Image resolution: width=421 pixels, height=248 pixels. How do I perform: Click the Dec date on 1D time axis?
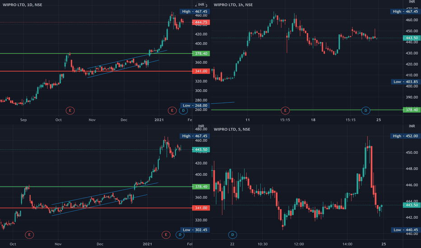tap(124, 120)
